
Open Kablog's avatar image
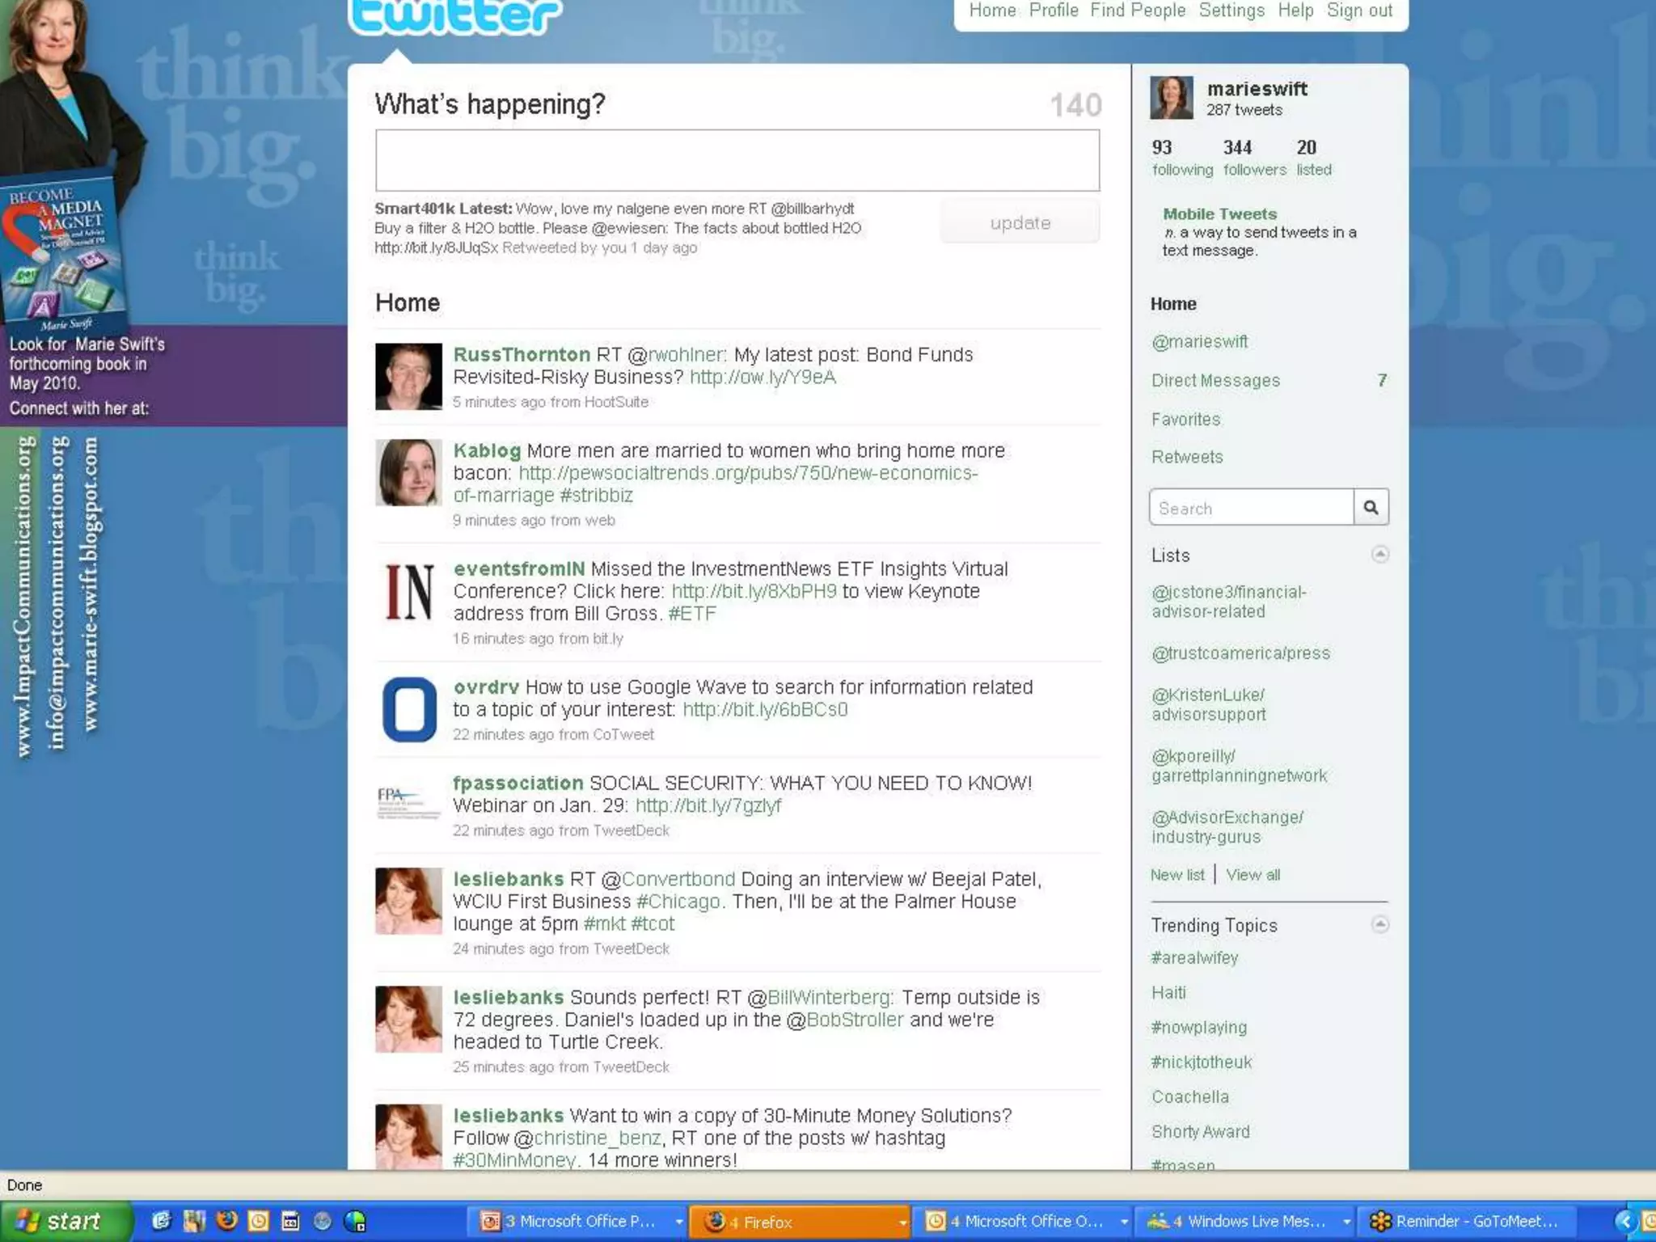[x=408, y=472]
